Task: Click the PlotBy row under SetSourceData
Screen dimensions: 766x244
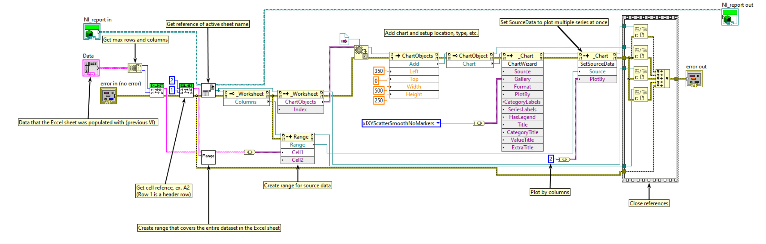Action: point(597,79)
